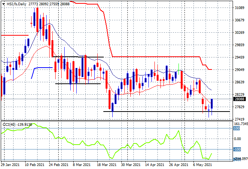Click the 161.7345 CCI scale value

241,124
